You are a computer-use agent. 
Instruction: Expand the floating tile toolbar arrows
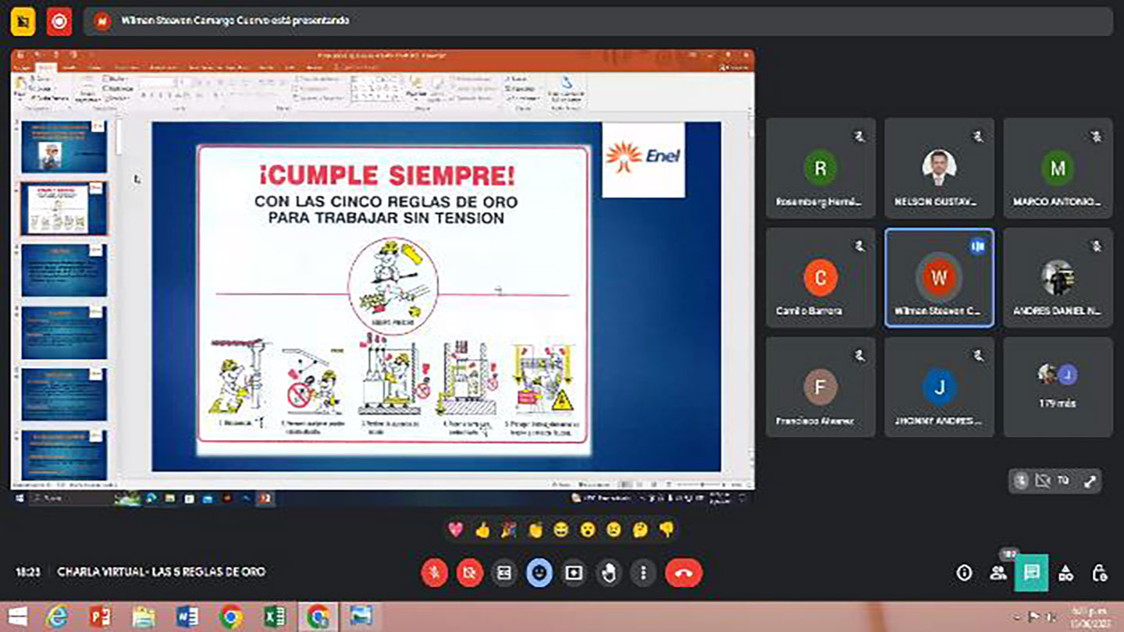pos(1090,481)
